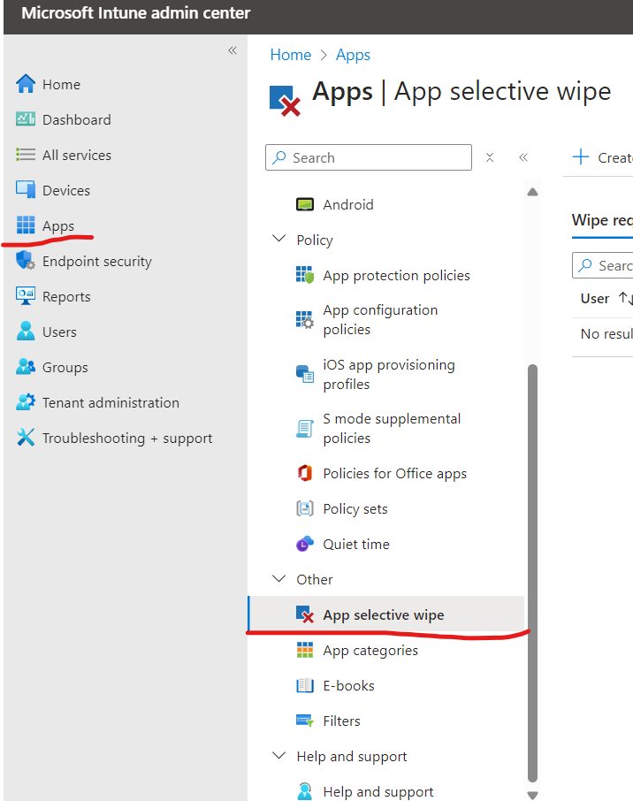The width and height of the screenshot is (633, 801).
Task: Click the Policies for Office apps icon
Action: (304, 473)
